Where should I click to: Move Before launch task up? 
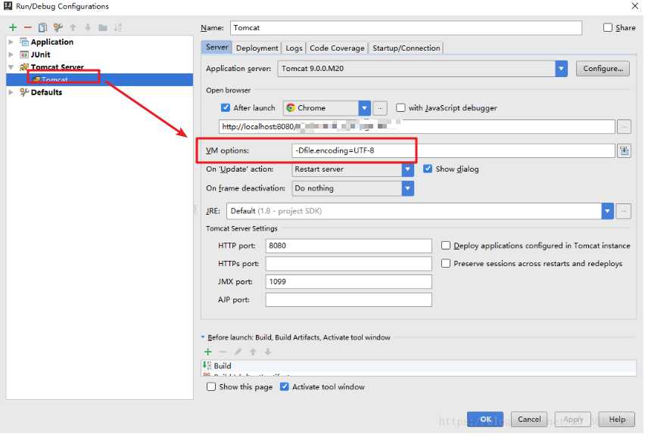(x=253, y=352)
